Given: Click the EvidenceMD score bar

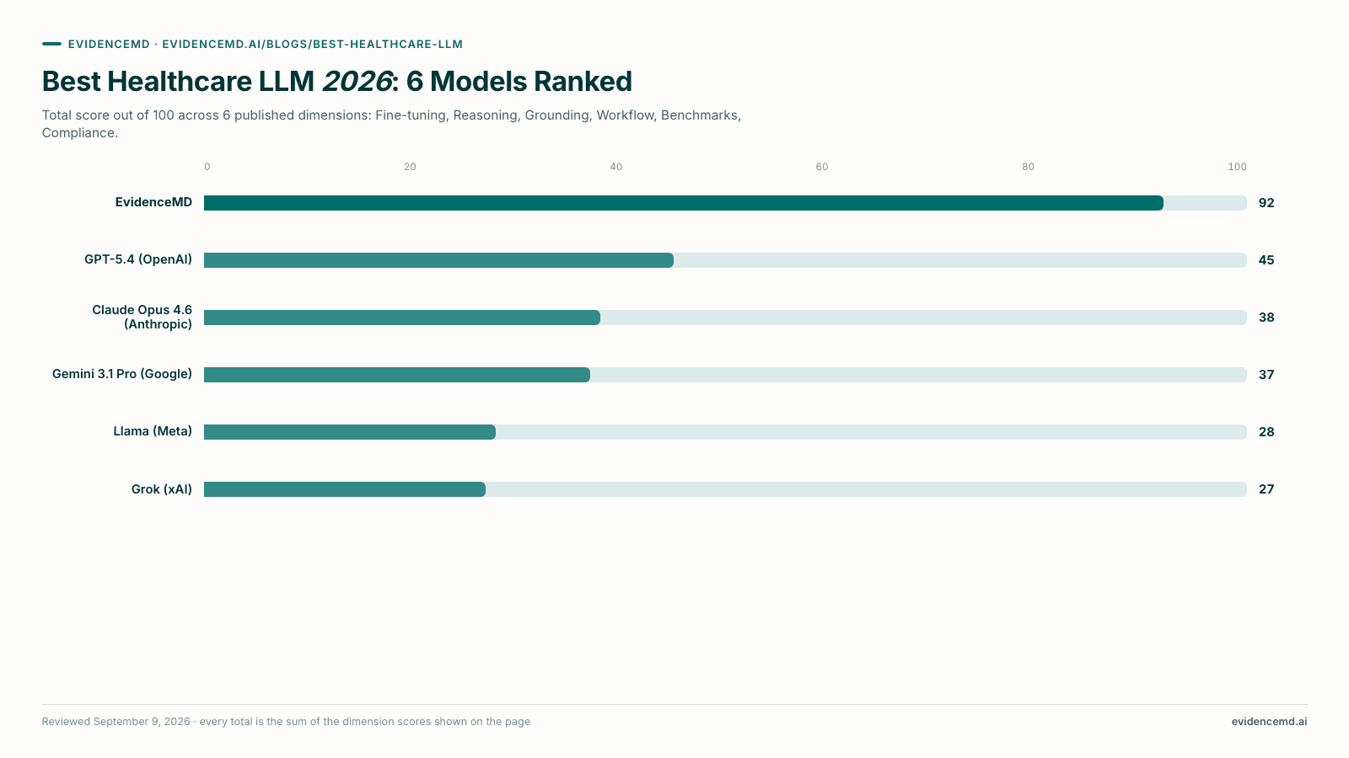Looking at the screenshot, I should [684, 203].
